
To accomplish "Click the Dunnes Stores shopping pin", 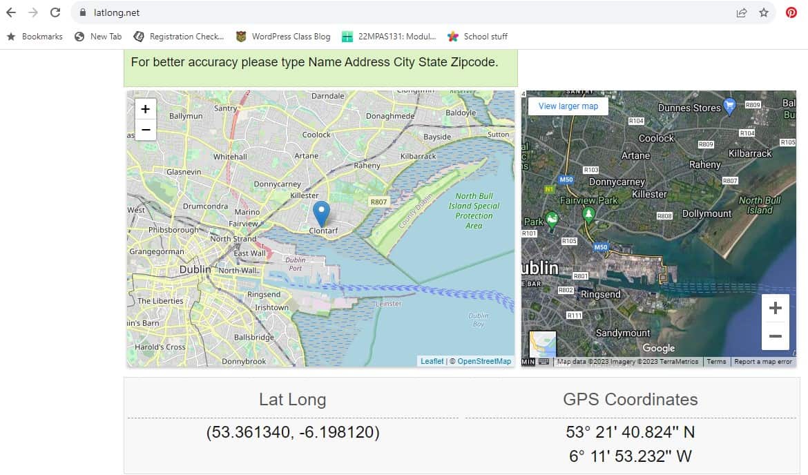I will (x=729, y=106).
